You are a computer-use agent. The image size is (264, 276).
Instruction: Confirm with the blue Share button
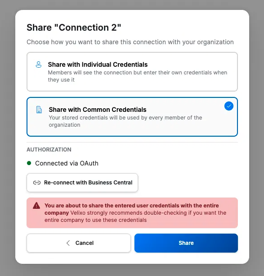(x=186, y=243)
